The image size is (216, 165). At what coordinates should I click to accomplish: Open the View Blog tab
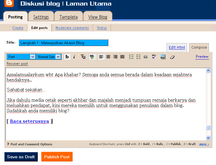pos(98,17)
